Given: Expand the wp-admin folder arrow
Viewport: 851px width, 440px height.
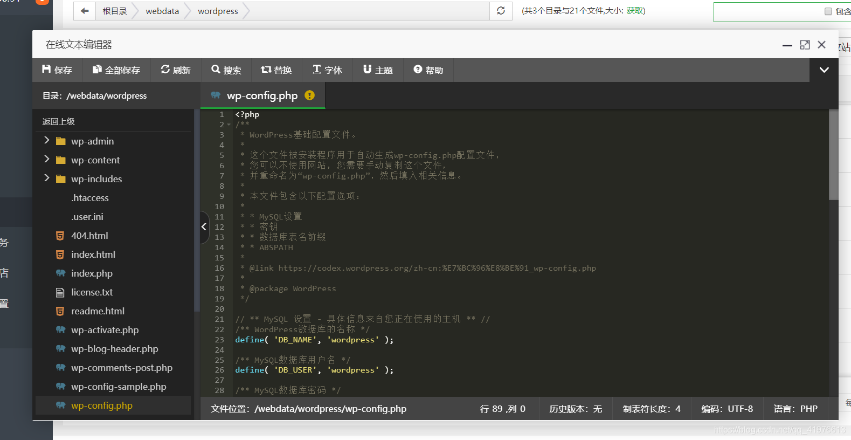Looking at the screenshot, I should (46, 140).
